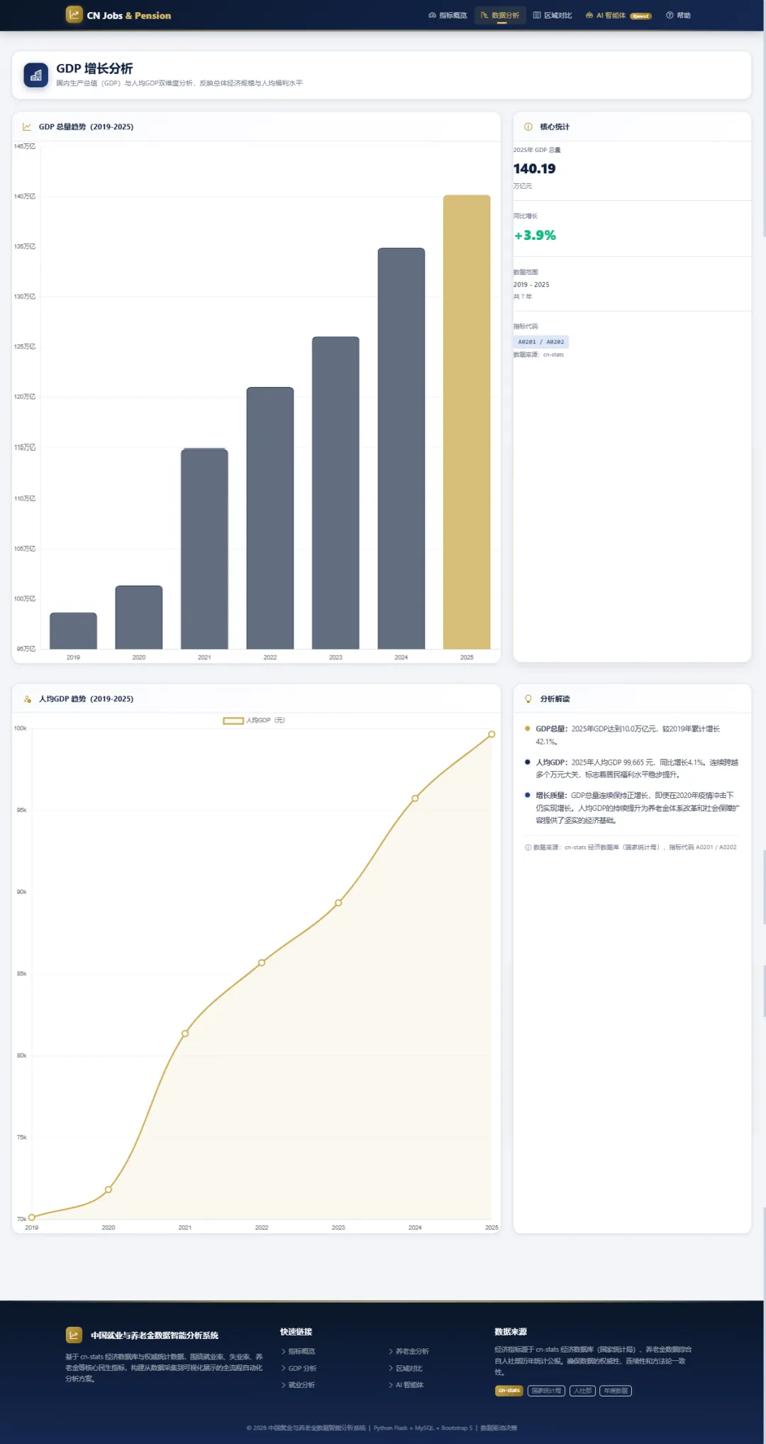This screenshot has width=766, height=1444.
Task: Click the 2025 data point on line chart
Action: tap(492, 735)
